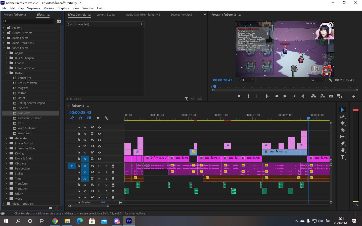Click Comparison View button
Viewport: 362px width, 226px height.
340,96
